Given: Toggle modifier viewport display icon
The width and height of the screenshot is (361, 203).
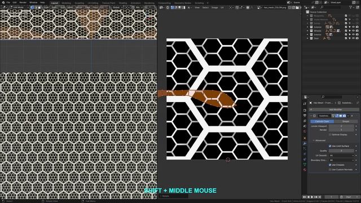Looking at the screenshot, I should tap(341, 116).
